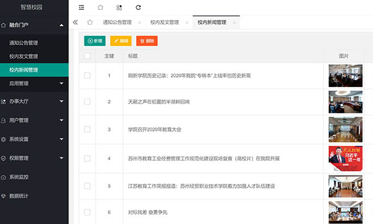This screenshot has width=373, height=224.
Task: Check the checkbox for row 1
Action: click(87, 76)
